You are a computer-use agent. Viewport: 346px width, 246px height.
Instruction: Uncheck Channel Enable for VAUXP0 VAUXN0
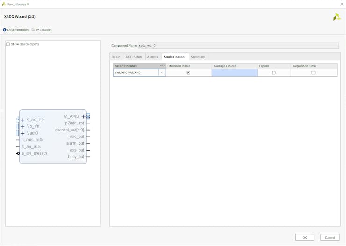188,72
